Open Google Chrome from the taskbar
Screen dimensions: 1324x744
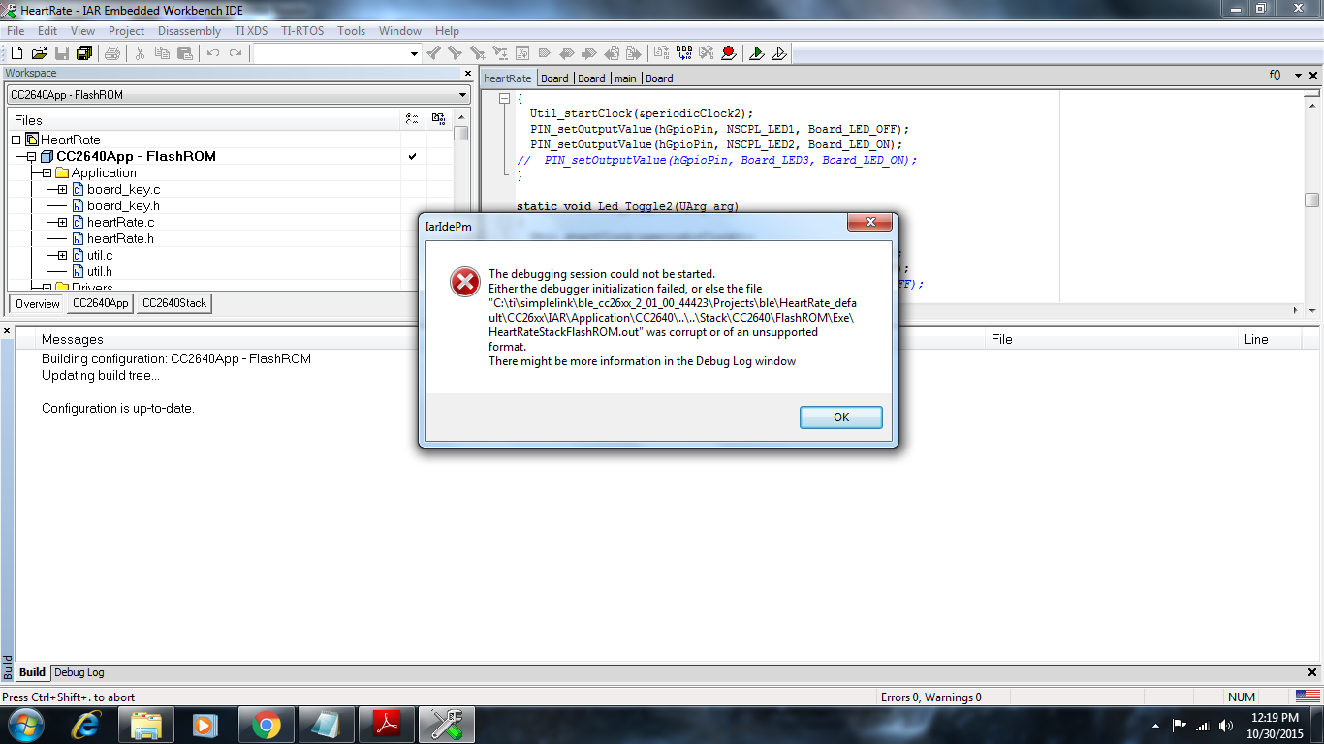click(267, 724)
